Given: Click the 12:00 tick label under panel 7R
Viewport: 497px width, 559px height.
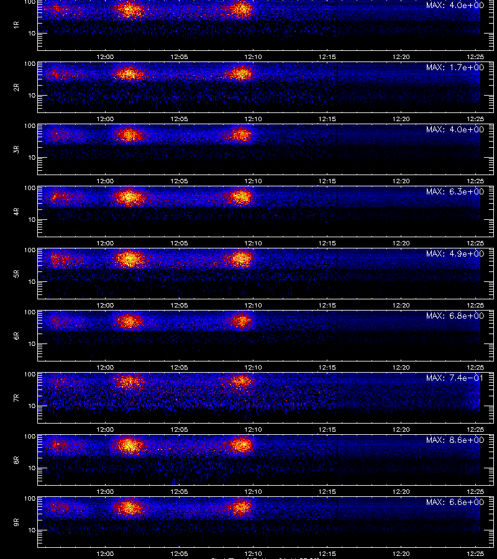Looking at the screenshot, I should tap(105, 429).
